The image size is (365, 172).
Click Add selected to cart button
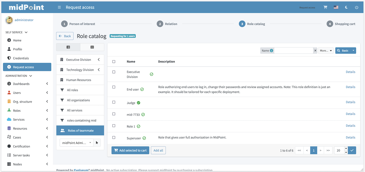pyautogui.click(x=130, y=150)
